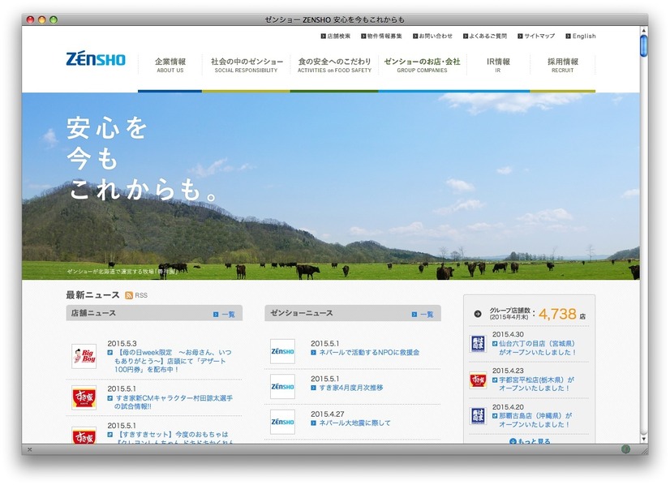
Task: Click the date 2015.4.20
Action: tap(508, 407)
